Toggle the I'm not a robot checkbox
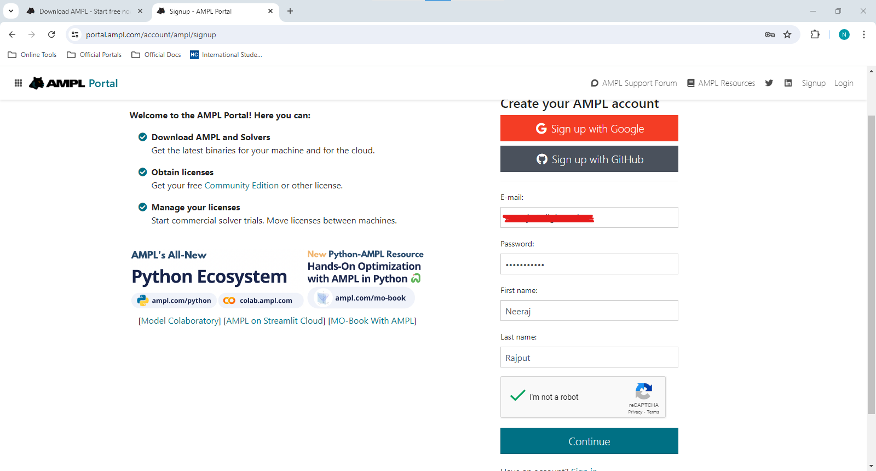Viewport: 876px width, 471px height. coord(517,396)
